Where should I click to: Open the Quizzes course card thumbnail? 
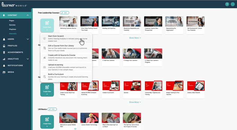pos(132,86)
